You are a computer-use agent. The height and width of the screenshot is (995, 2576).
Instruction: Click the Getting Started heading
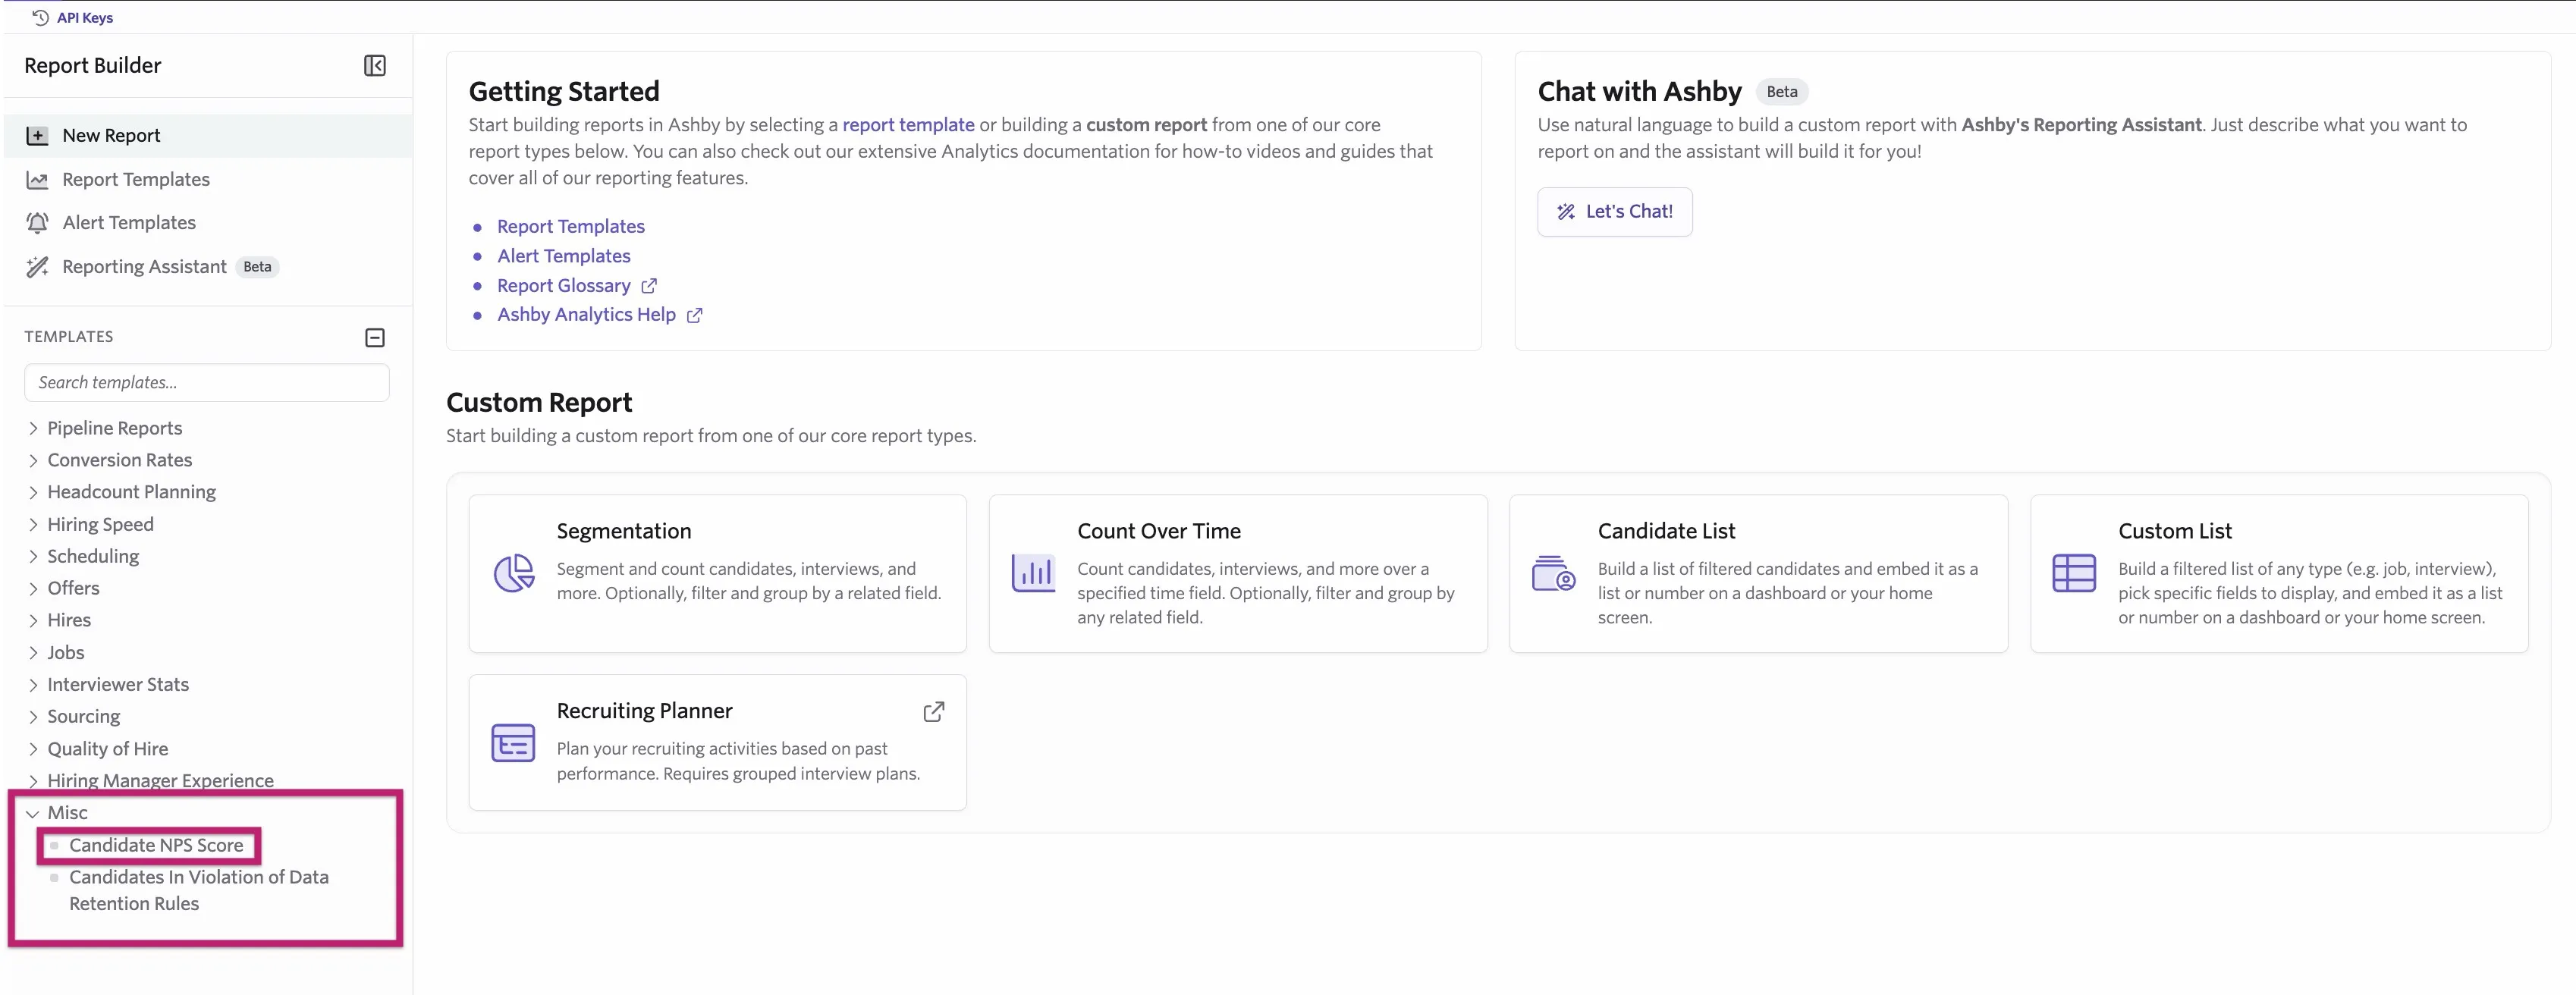pyautogui.click(x=564, y=92)
